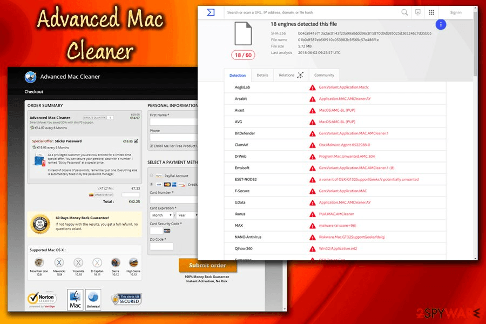Click the search magnifier icon
The image size is (486, 324).
tap(404, 12)
